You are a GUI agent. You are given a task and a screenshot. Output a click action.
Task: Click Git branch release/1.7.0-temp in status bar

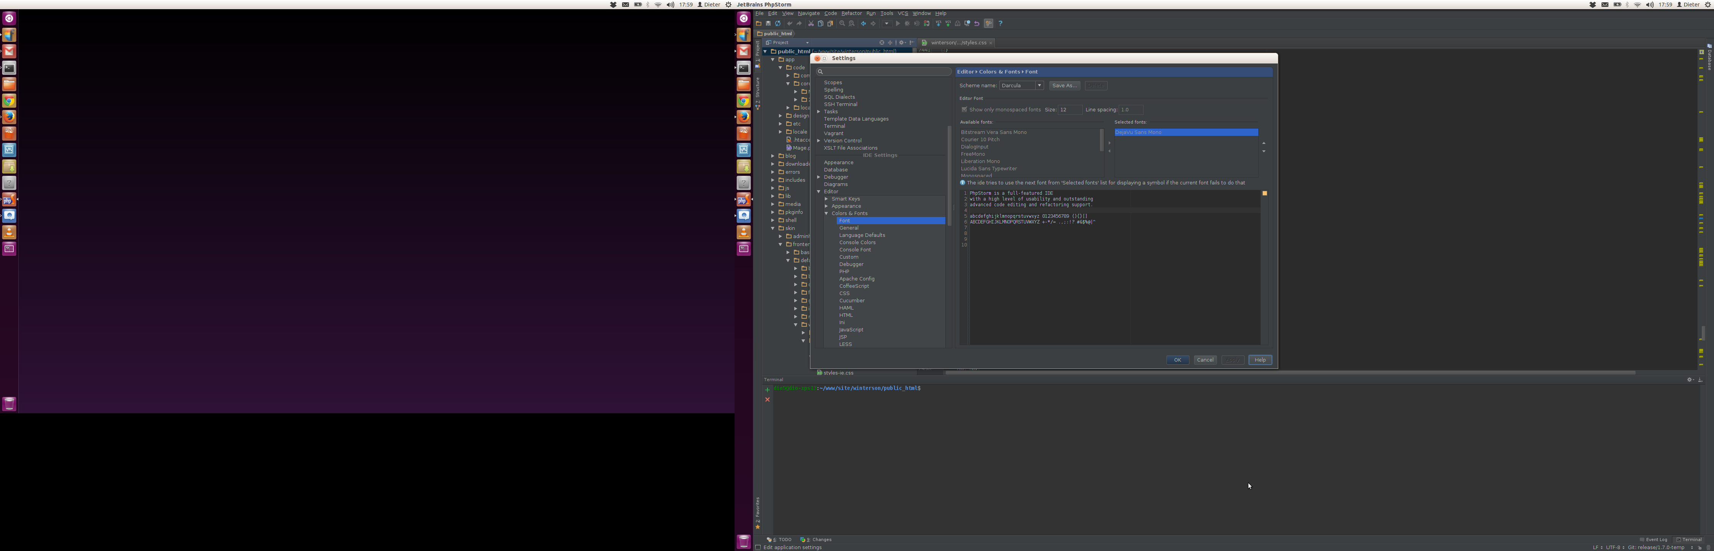pyautogui.click(x=1656, y=548)
